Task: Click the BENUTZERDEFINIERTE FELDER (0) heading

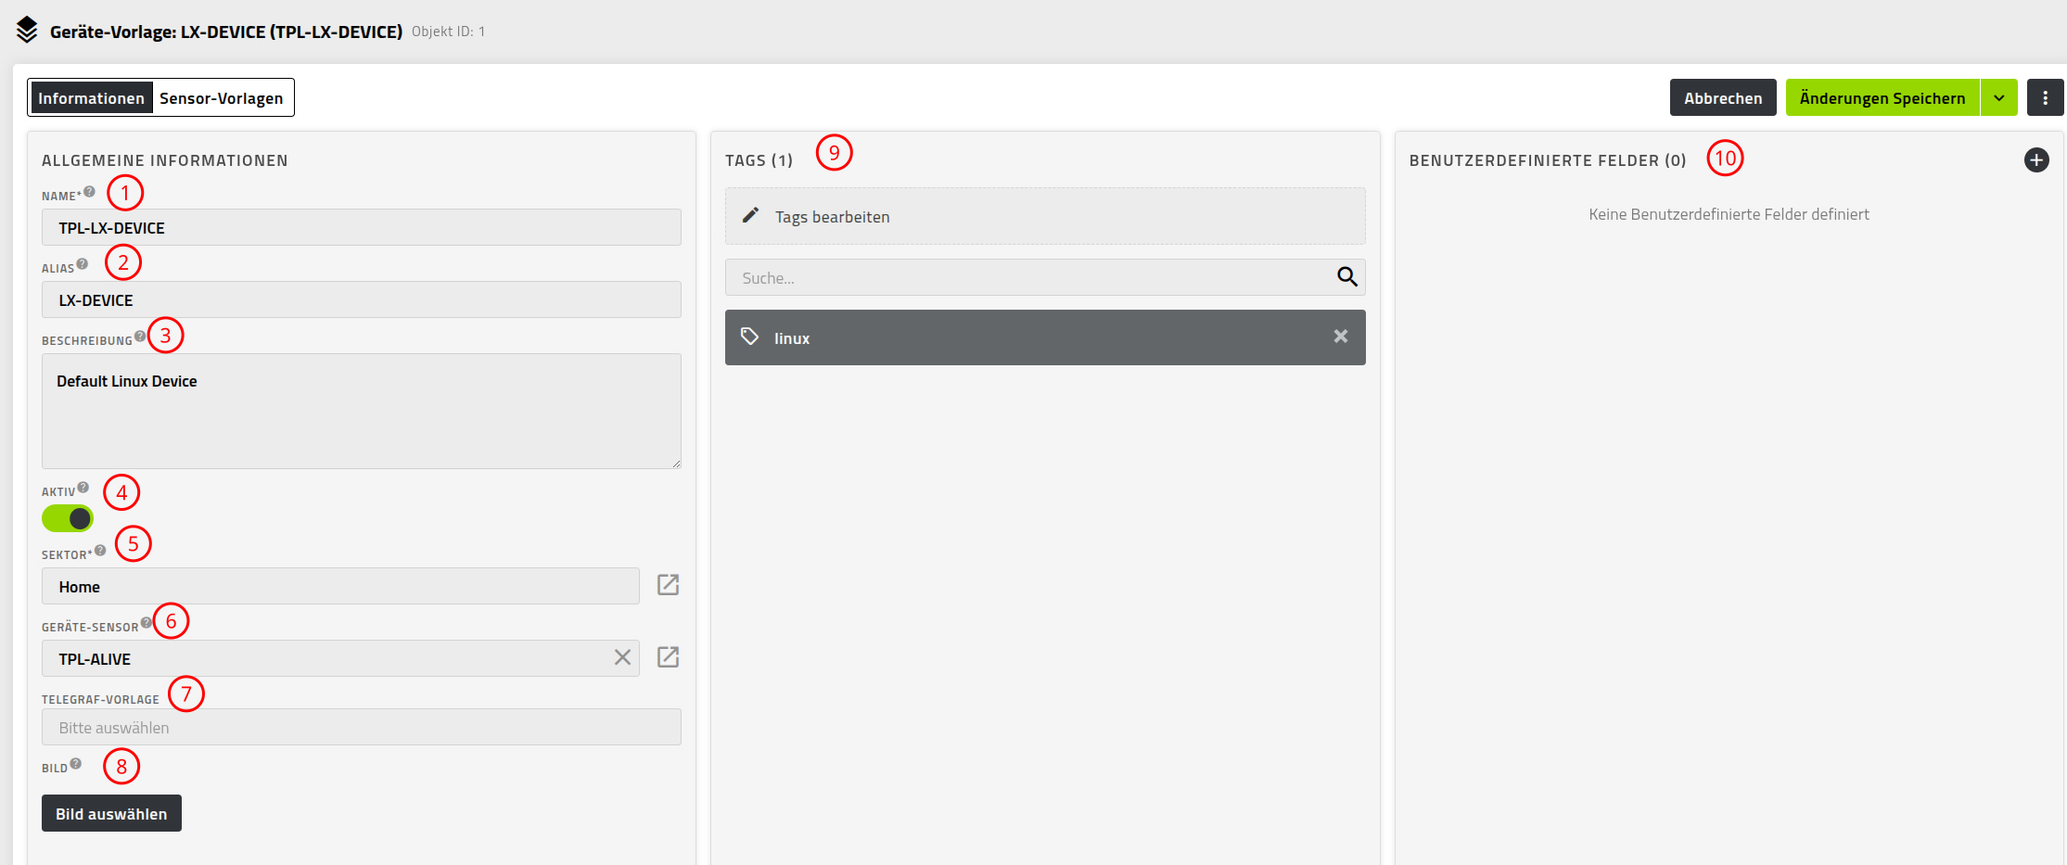Action: click(1548, 160)
